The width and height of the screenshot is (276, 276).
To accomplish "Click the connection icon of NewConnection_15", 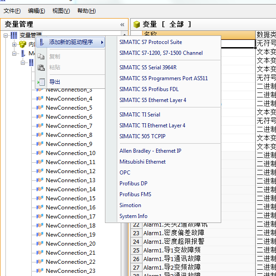I will coord(40,198).
